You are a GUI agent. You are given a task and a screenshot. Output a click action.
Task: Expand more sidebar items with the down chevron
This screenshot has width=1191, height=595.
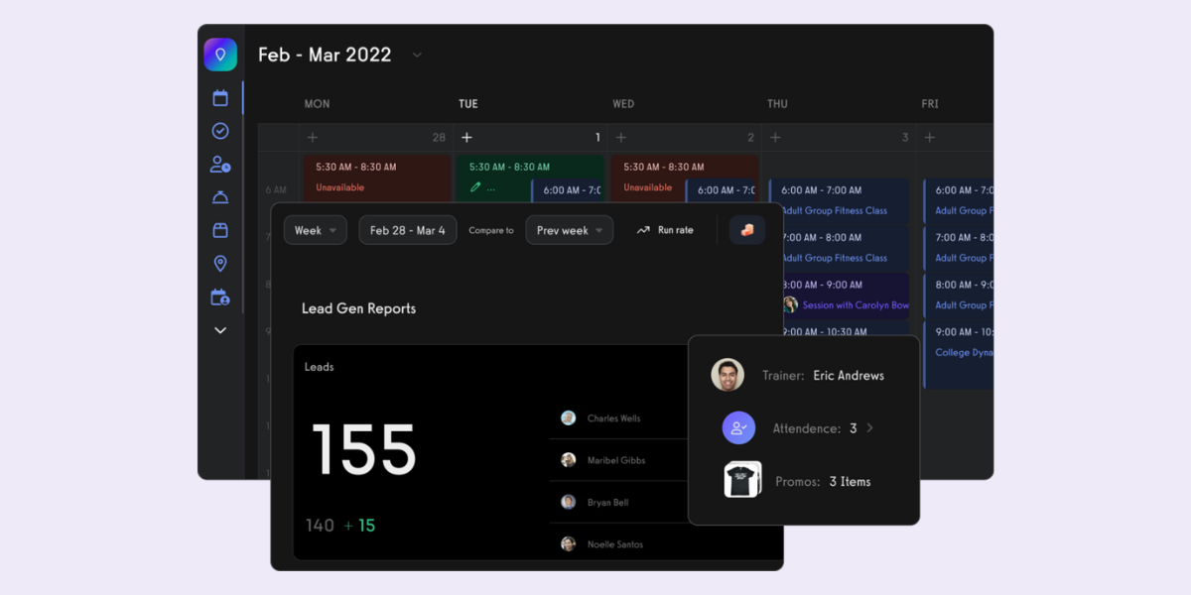pos(220,330)
